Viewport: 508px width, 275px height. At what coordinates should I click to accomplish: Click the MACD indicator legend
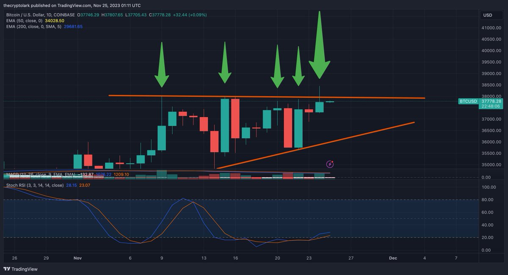(40, 174)
